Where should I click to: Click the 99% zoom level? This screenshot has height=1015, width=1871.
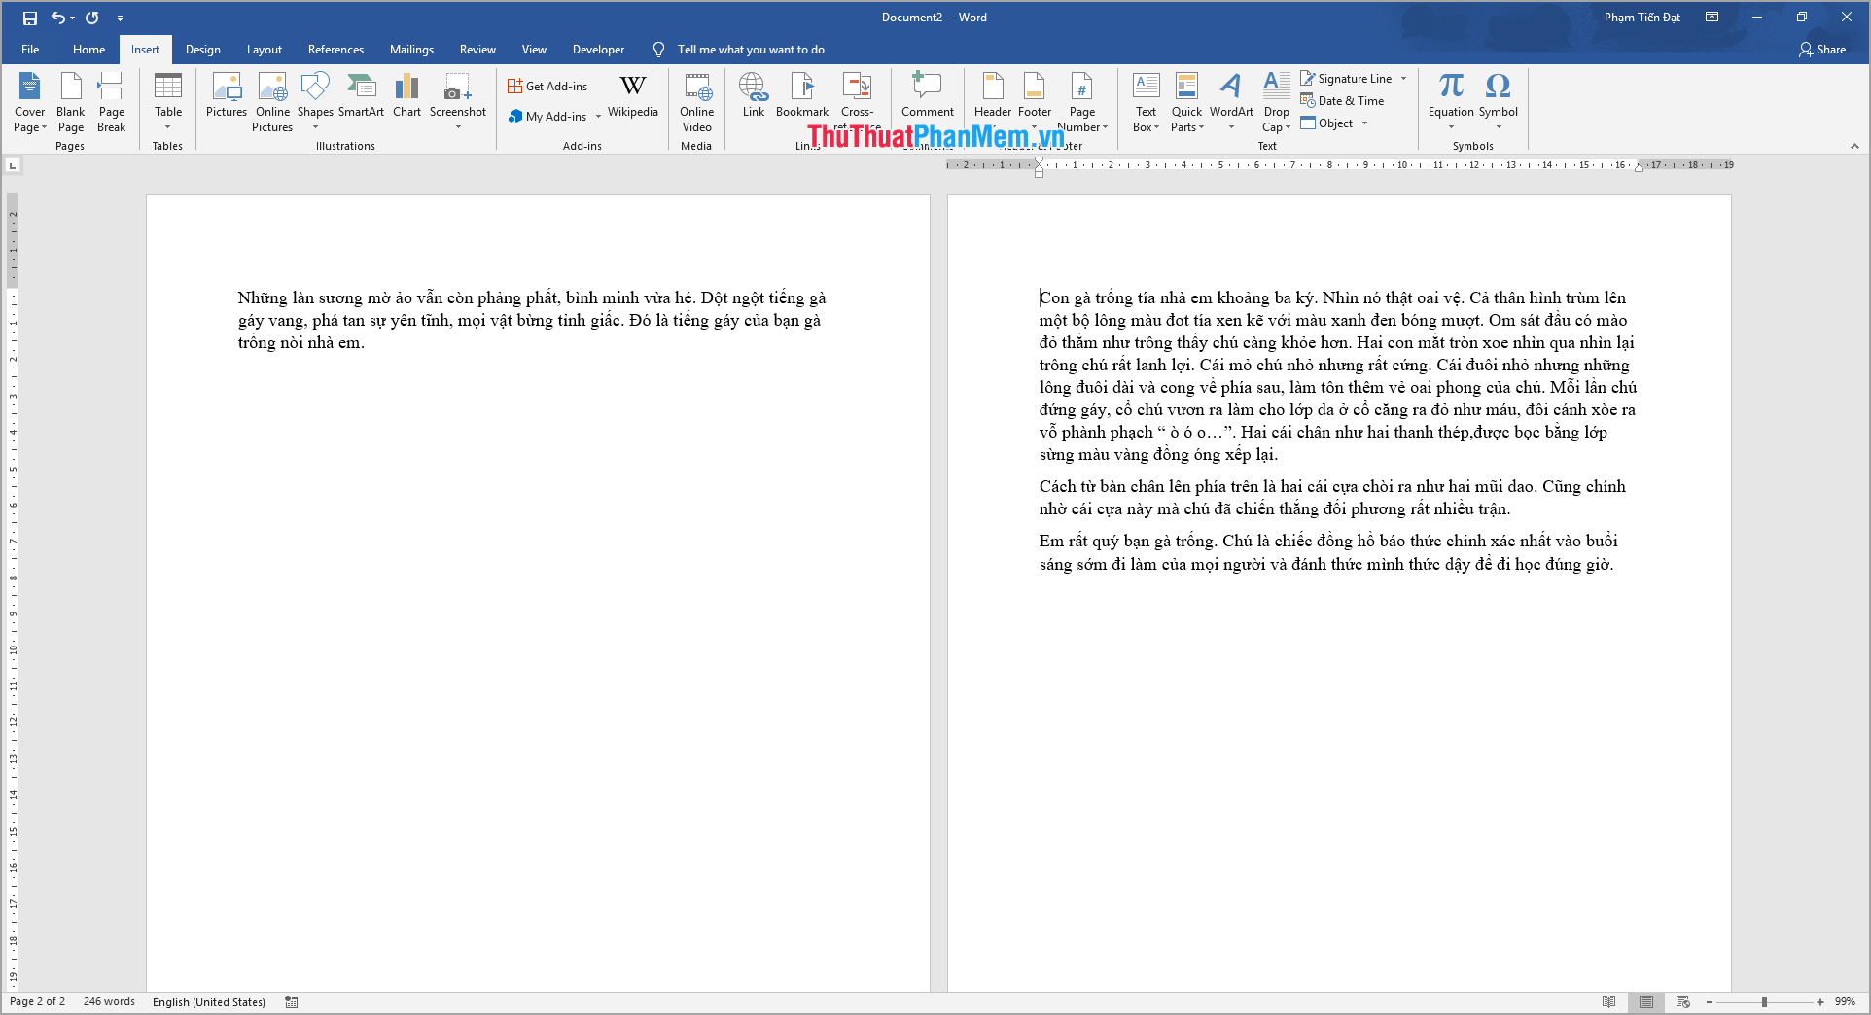click(x=1845, y=1002)
